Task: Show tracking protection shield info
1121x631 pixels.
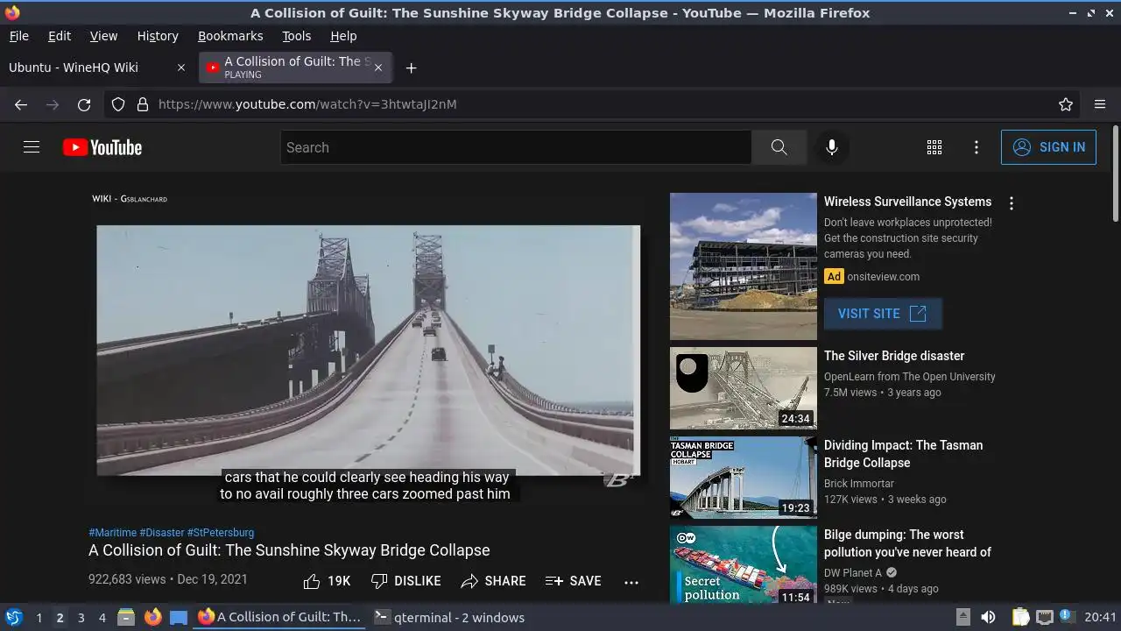Action: (118, 104)
